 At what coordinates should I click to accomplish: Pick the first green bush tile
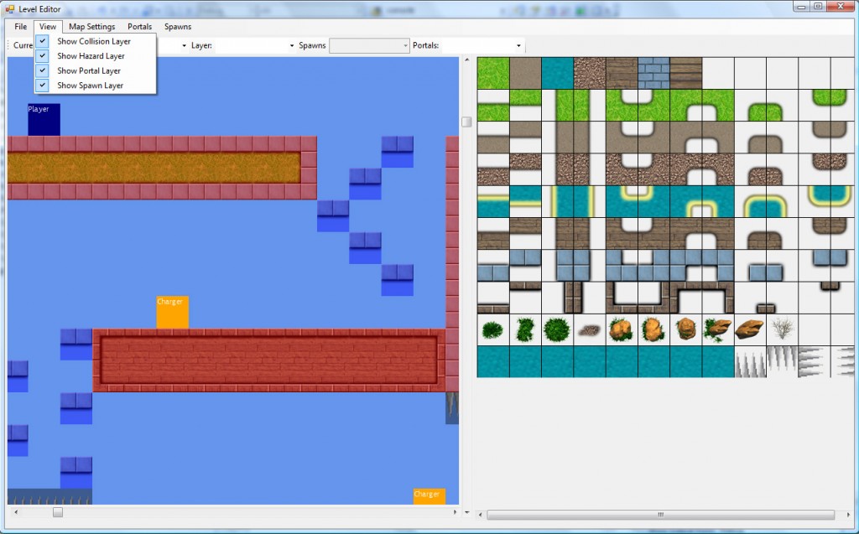pyautogui.click(x=492, y=329)
